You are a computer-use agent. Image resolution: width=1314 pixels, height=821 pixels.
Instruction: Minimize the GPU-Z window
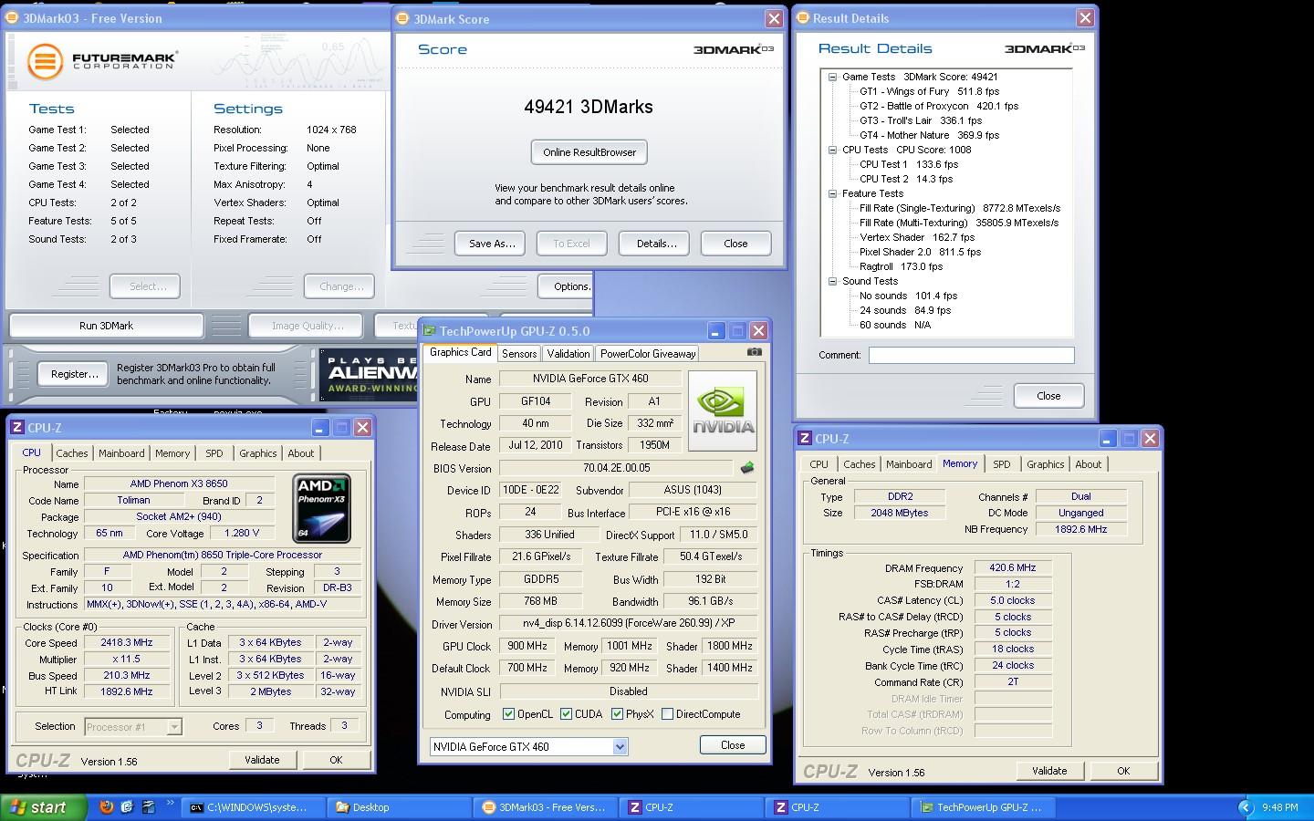716,330
